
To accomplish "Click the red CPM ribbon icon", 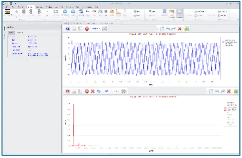I will 94,11.
